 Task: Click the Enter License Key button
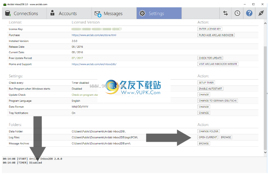pos(210,29)
